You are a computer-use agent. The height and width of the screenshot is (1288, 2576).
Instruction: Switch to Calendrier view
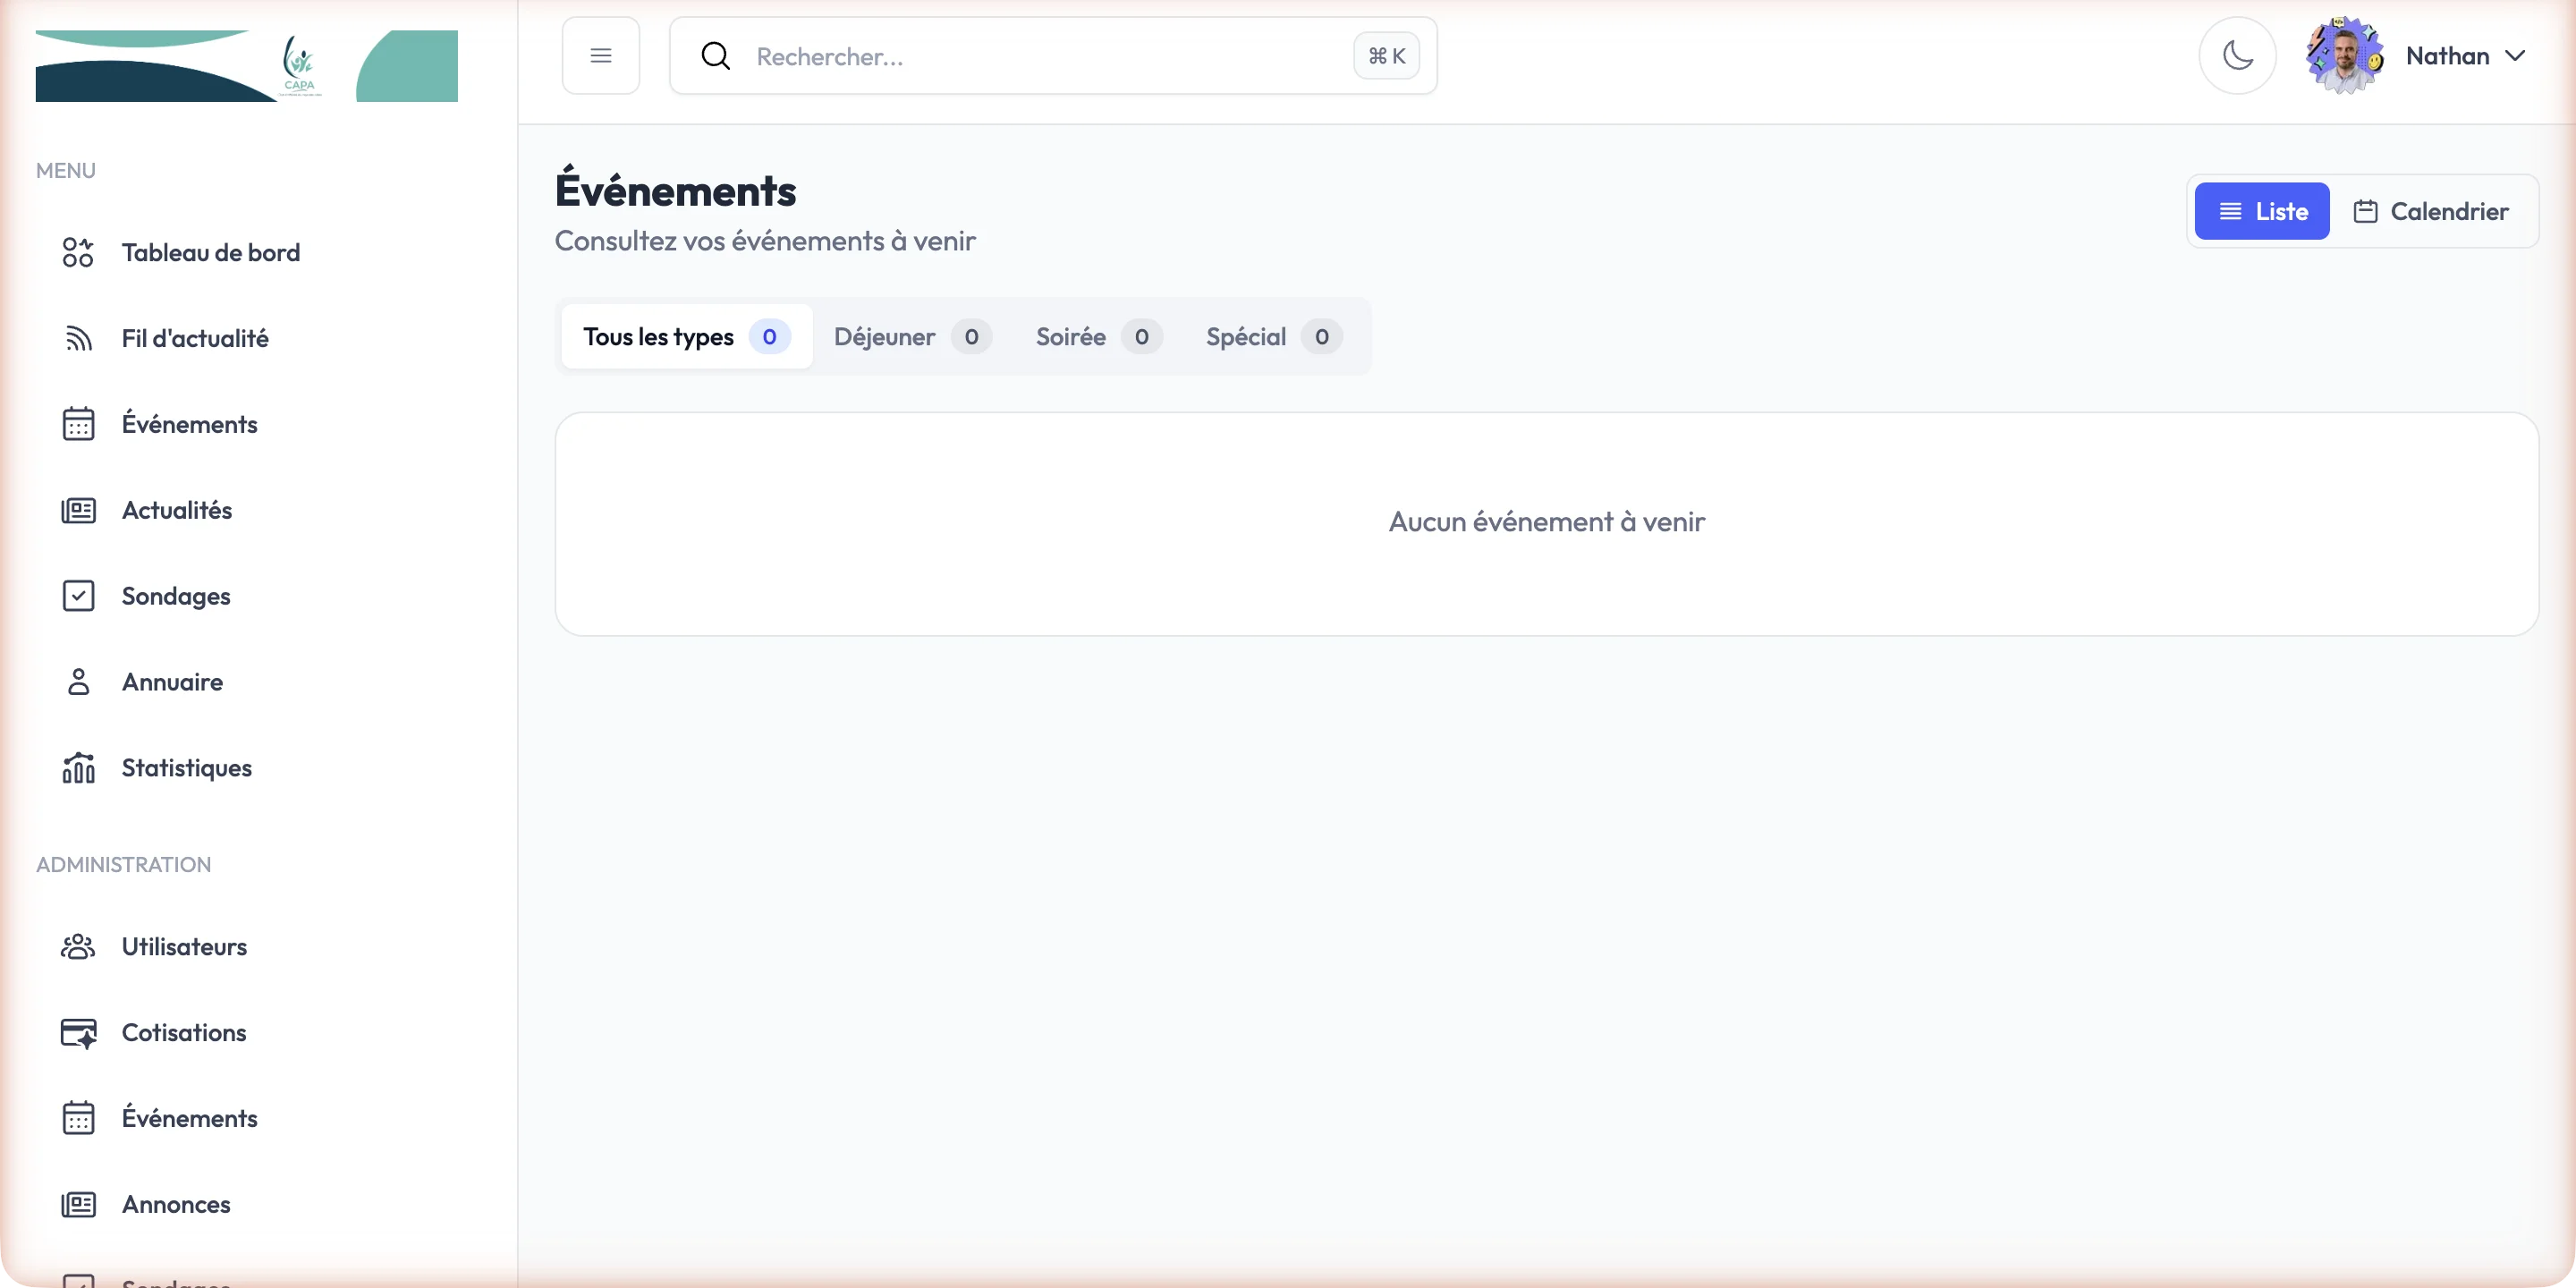click(2430, 211)
